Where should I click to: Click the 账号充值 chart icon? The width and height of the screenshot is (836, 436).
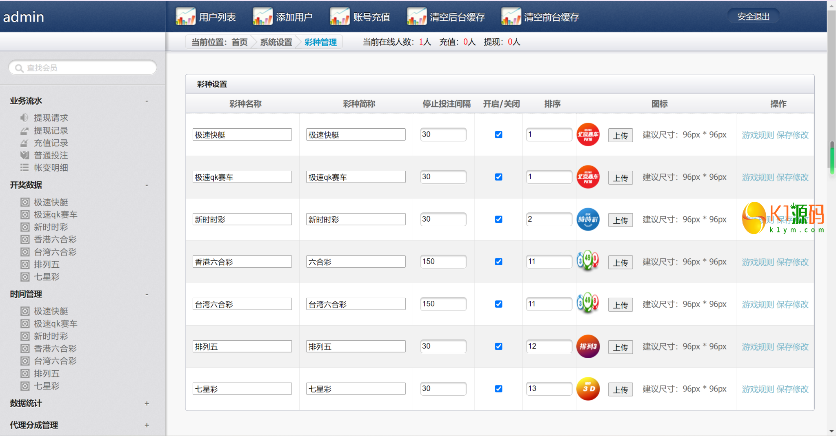tap(340, 17)
